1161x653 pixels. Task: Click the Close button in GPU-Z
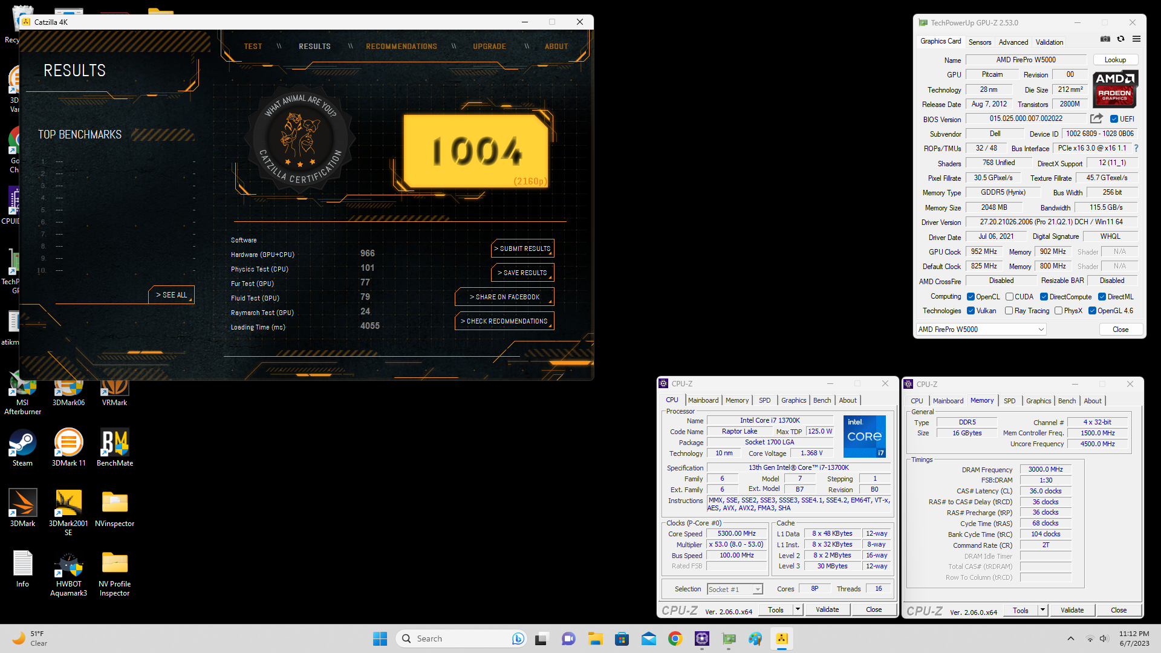[x=1120, y=330]
